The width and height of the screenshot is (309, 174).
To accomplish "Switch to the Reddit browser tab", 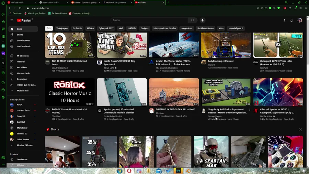I will point(86,2).
